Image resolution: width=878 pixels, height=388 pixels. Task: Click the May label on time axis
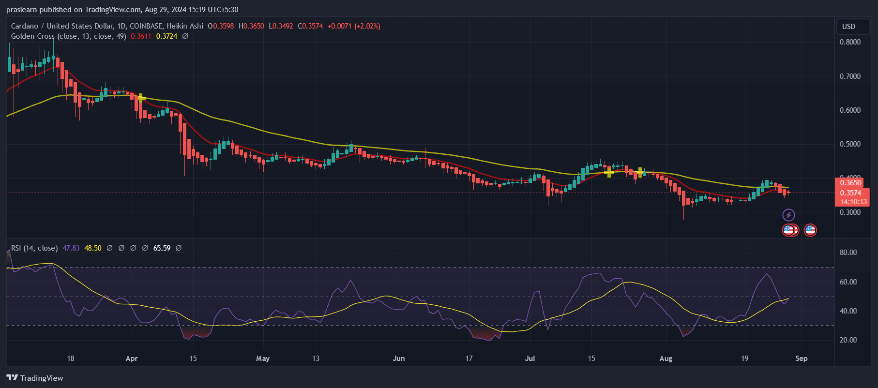[x=263, y=358]
